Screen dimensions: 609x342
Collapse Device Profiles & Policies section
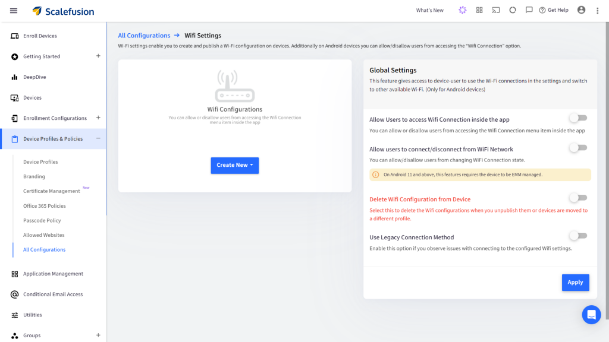(98, 138)
